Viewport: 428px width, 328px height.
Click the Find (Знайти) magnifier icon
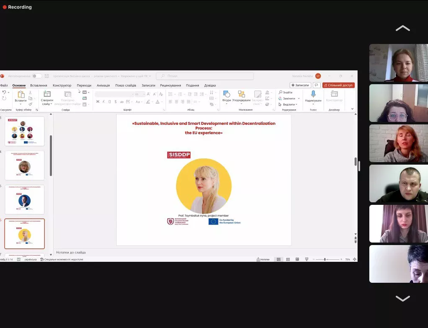tap(280, 92)
